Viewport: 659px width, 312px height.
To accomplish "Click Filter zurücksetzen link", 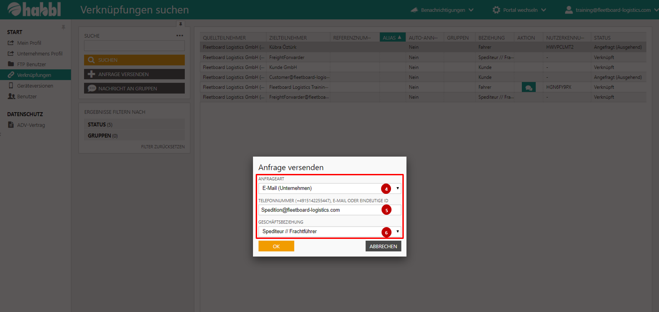I will coord(163,147).
